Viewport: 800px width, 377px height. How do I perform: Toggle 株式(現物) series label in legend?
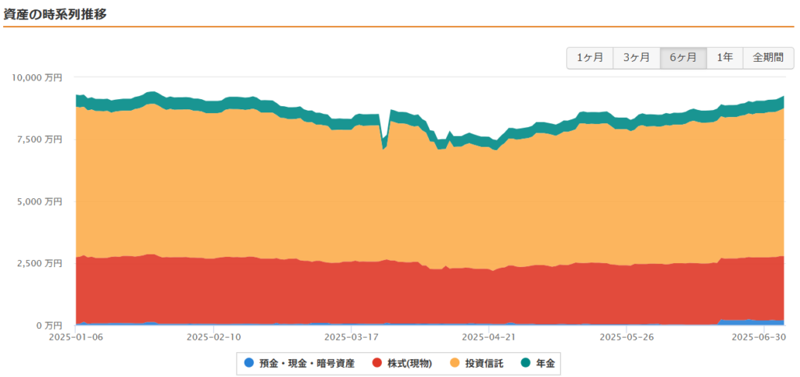tap(409, 363)
